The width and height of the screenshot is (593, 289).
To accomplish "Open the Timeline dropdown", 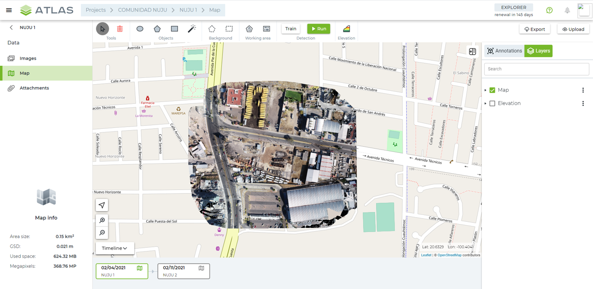I will [x=114, y=248].
